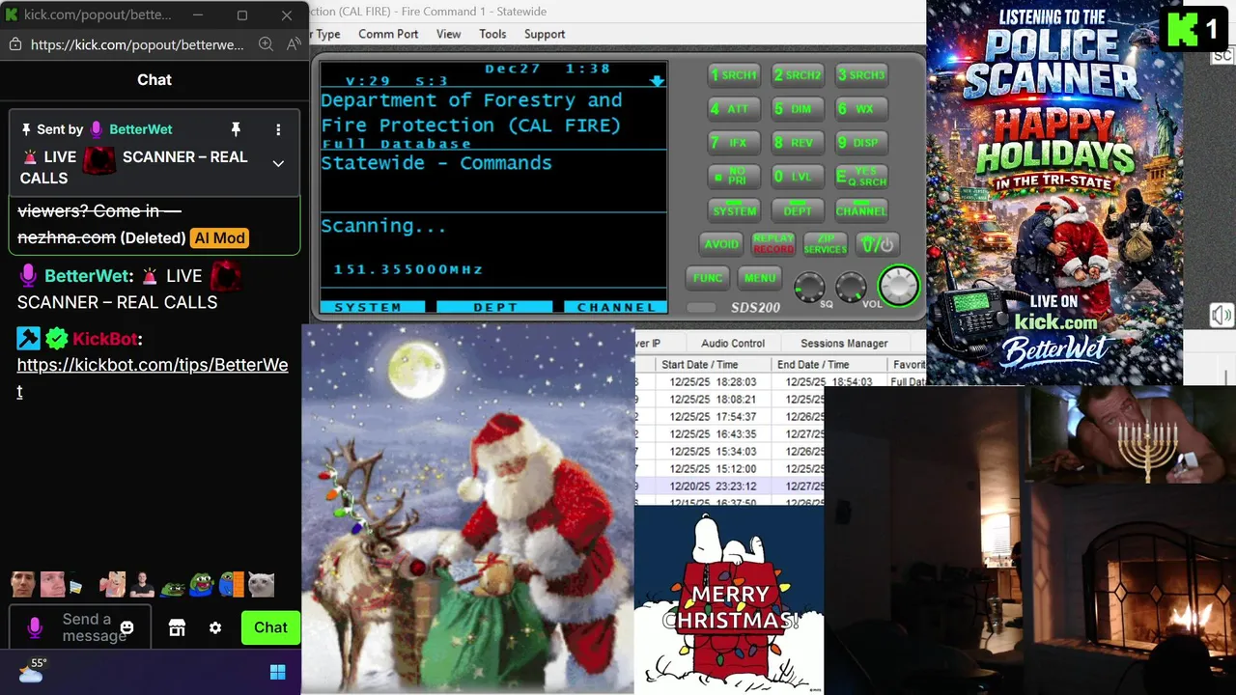Open chat settings gear
The height and width of the screenshot is (695, 1236).
(215, 627)
